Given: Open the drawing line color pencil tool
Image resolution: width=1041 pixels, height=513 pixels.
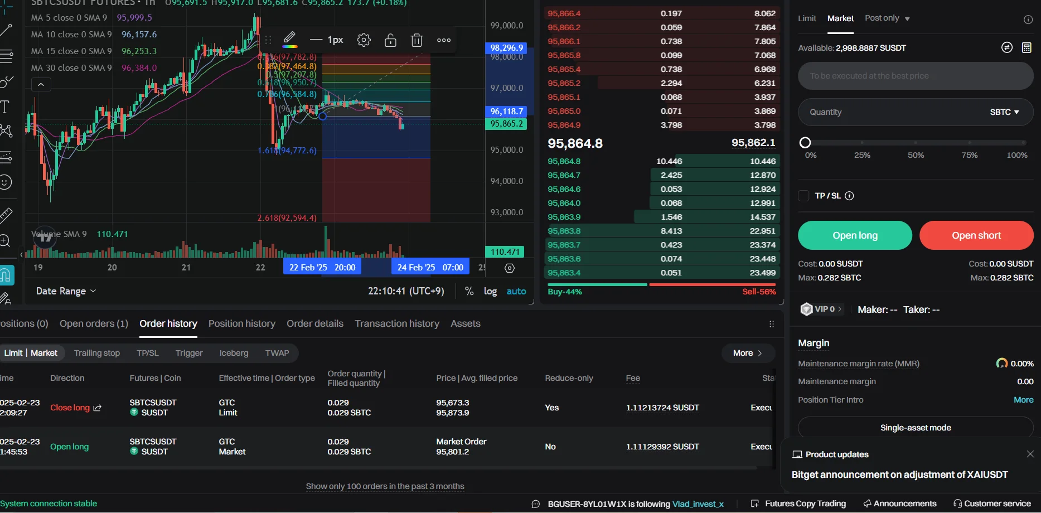Looking at the screenshot, I should click(290, 40).
